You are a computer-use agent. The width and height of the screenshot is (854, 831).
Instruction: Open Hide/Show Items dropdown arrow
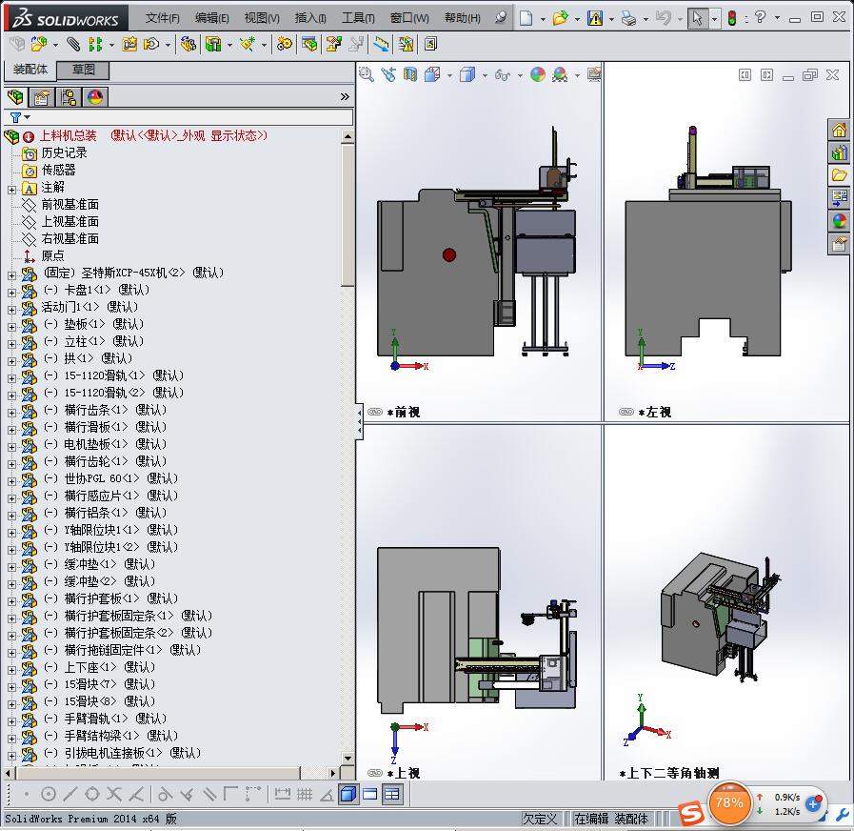520,75
